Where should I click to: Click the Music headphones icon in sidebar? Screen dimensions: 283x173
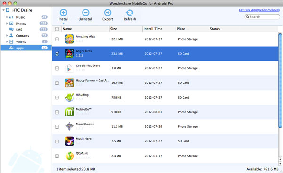pos(11,17)
